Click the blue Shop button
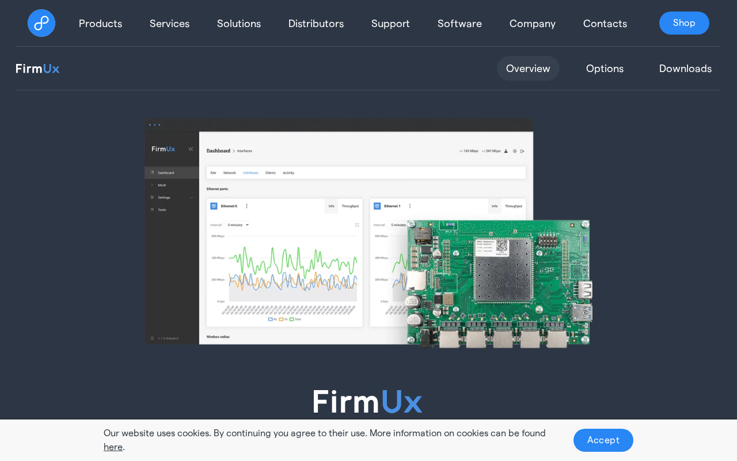Image resolution: width=737 pixels, height=461 pixels. pos(684,23)
